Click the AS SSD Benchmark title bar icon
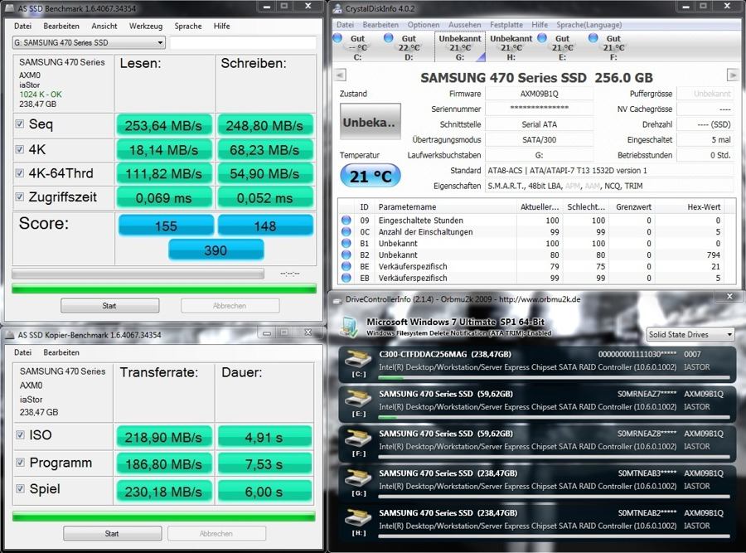The width and height of the screenshot is (746, 553). (9, 8)
